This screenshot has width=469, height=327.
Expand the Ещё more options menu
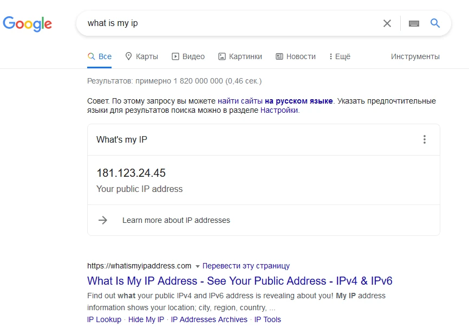340,56
